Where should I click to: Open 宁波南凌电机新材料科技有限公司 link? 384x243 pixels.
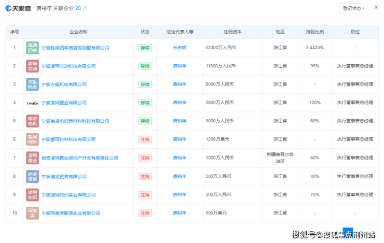click(x=75, y=121)
